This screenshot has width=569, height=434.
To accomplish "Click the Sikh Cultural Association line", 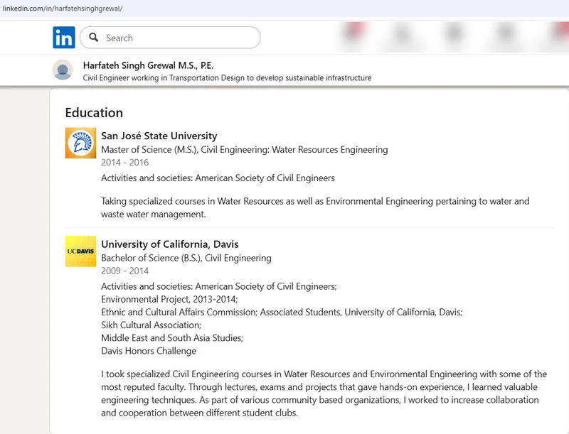I will 151,325.
